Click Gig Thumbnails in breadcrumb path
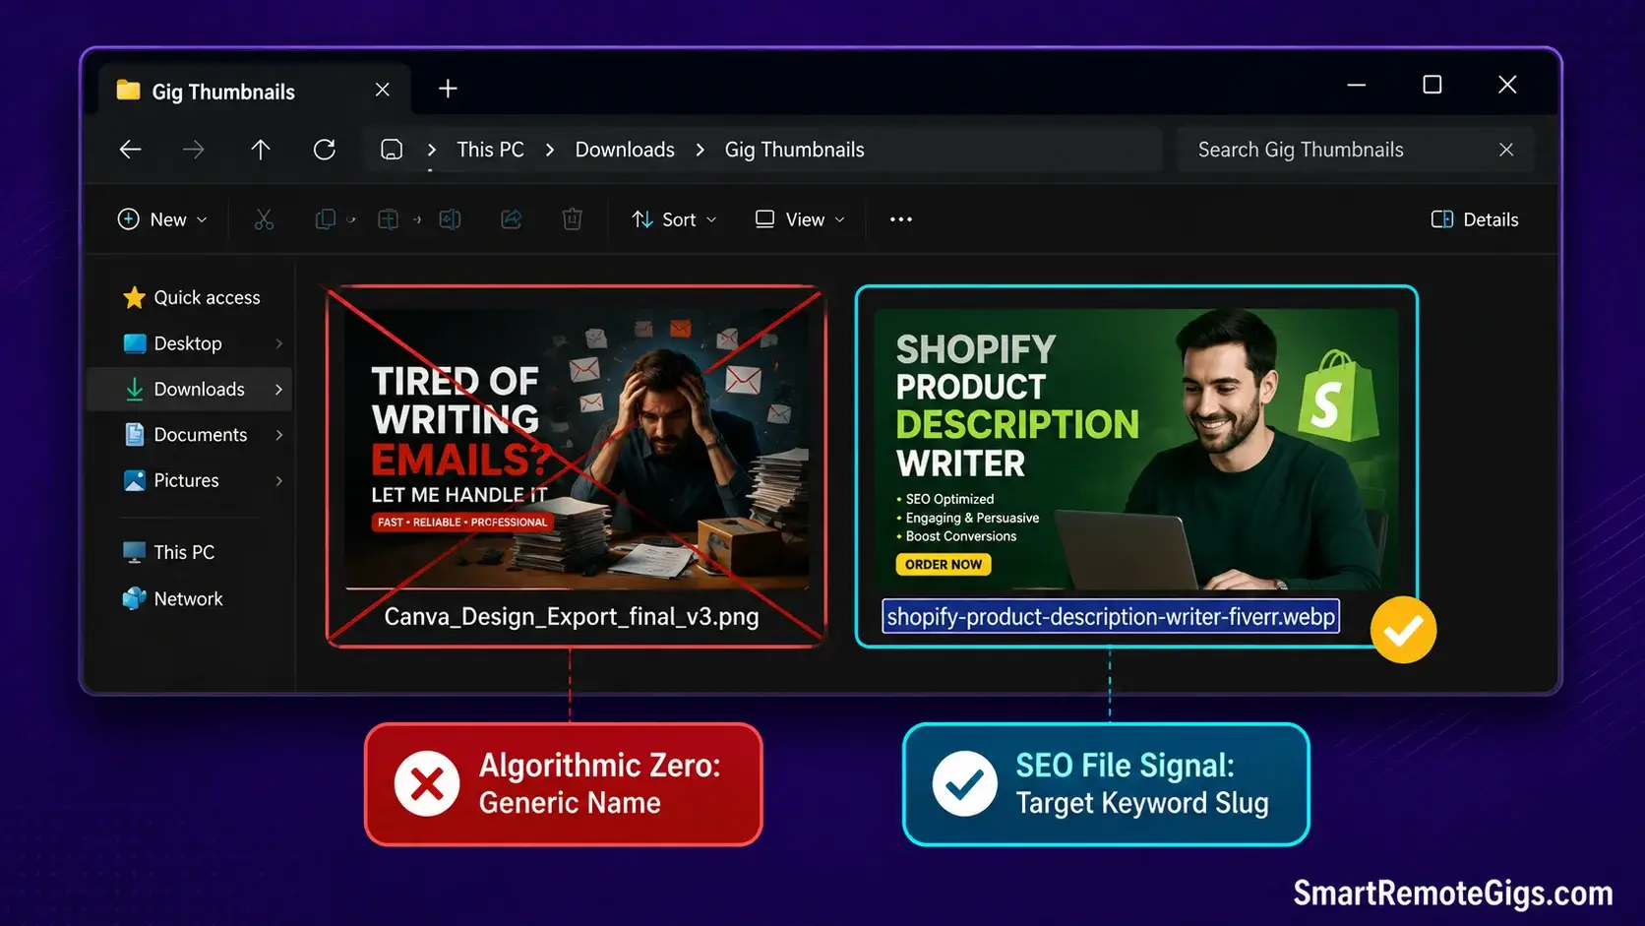Image resolution: width=1645 pixels, height=926 pixels. (795, 150)
